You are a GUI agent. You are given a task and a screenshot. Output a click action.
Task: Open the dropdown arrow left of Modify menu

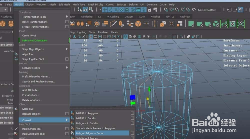tap(5, 10)
